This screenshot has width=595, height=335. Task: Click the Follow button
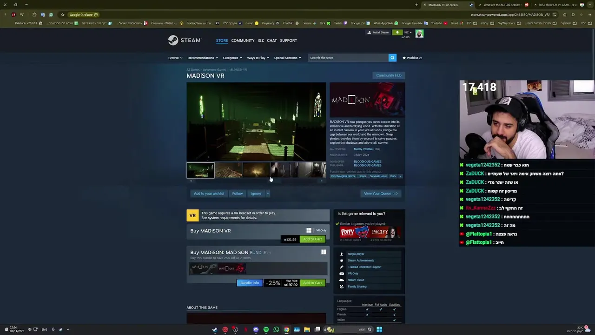pos(238,194)
